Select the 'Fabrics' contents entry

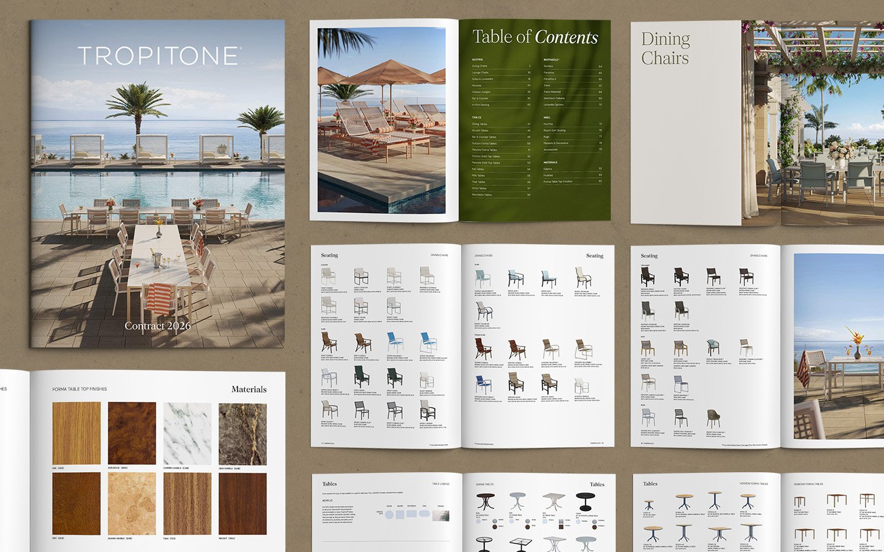548,169
